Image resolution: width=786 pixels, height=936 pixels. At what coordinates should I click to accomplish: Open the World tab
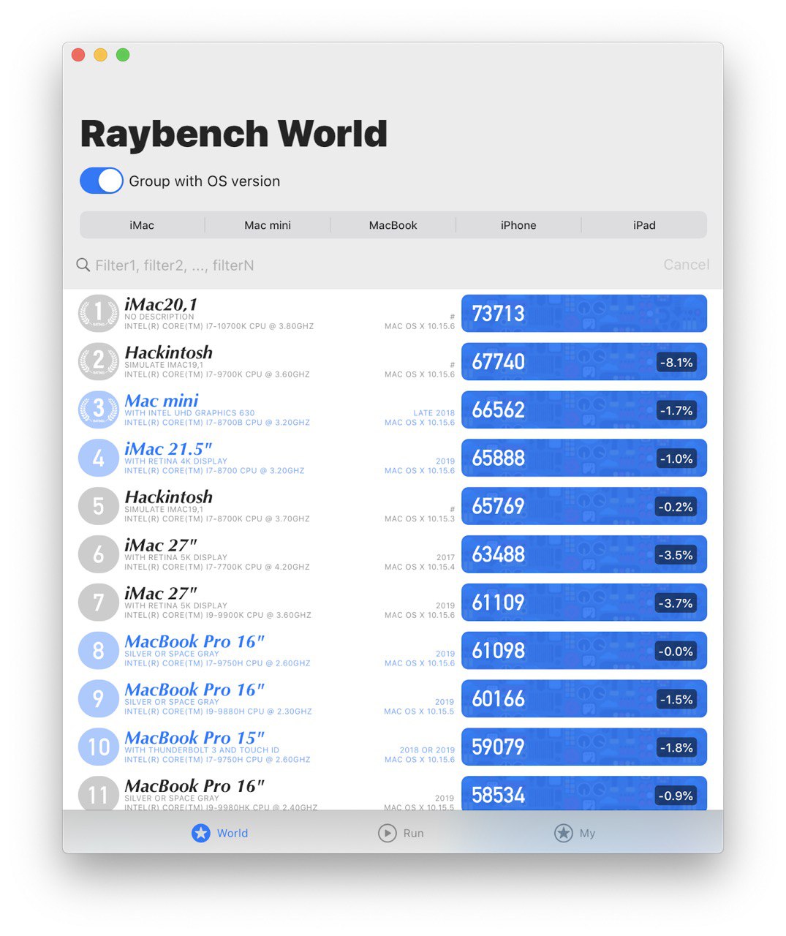point(219,833)
